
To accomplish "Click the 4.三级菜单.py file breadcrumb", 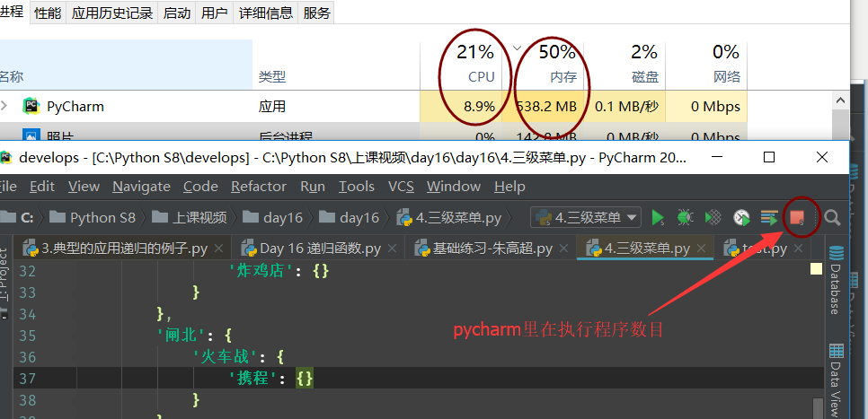I will click(450, 218).
